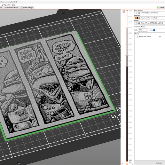Click the lock icon on the Printer preset
The width and height of the screenshot is (165, 165).
[139, 23]
